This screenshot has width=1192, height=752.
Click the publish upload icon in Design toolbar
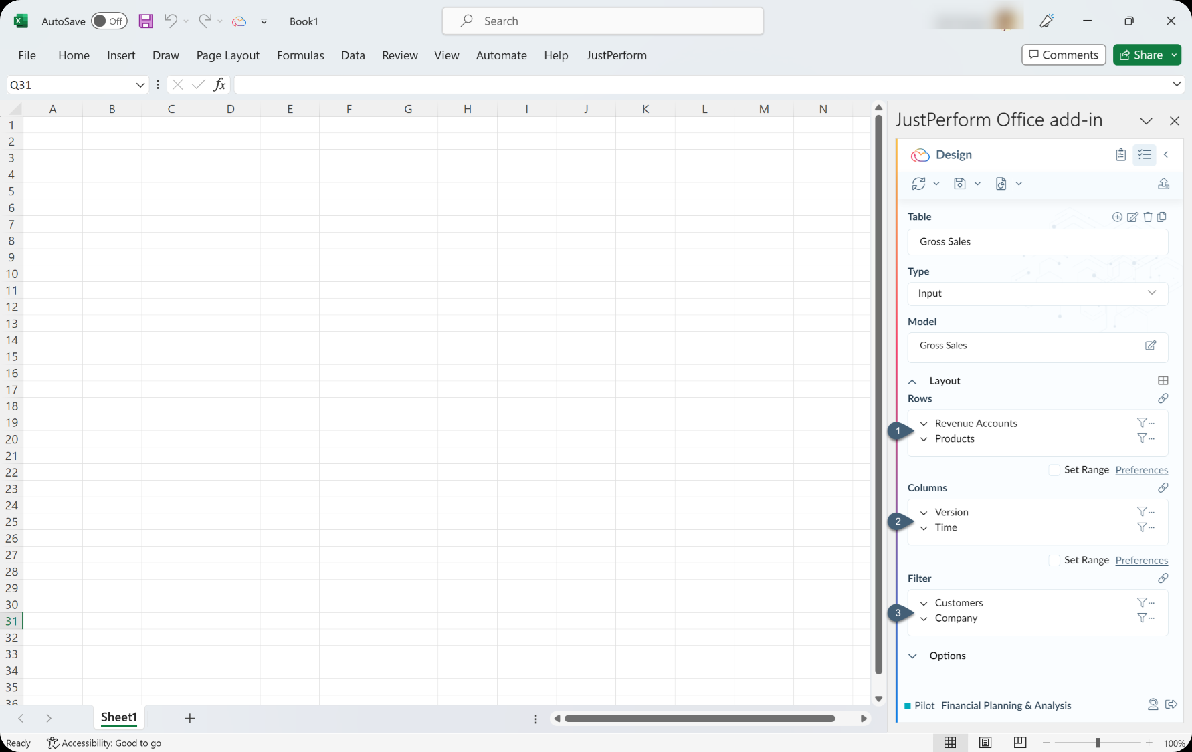click(x=1163, y=184)
